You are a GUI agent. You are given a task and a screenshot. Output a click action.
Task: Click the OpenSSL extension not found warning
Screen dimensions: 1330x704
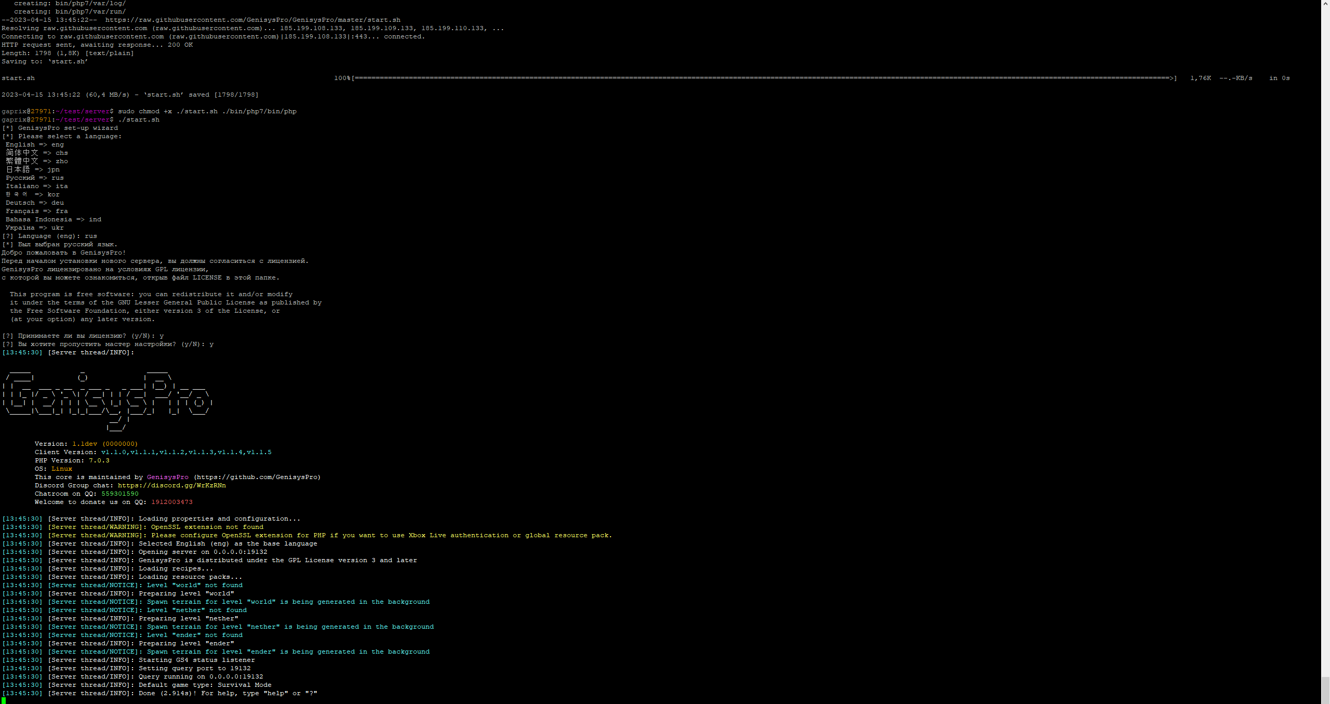click(x=207, y=527)
